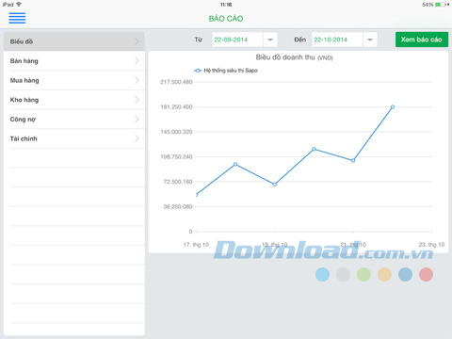Image resolution: width=452 pixels, height=339 pixels.
Task: Open the Bán hàng report menu
Action: 74,61
